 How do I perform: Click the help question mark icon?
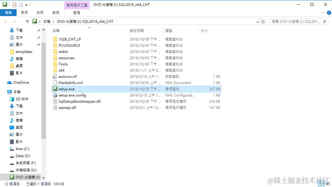[x=329, y=13]
